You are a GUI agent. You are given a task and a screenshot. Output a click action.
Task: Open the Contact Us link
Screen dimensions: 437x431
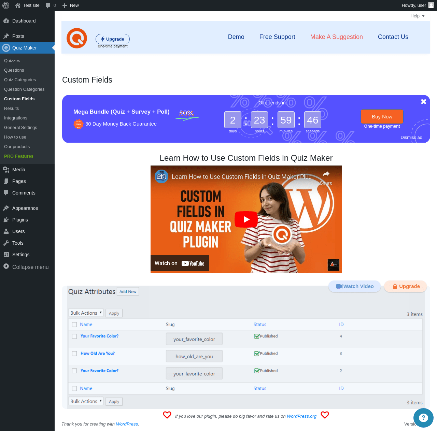tap(393, 37)
